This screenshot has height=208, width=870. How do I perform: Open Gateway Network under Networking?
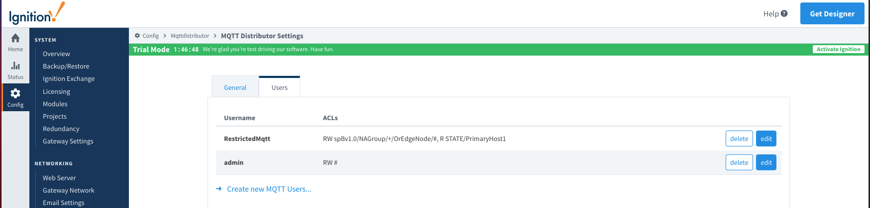(69, 190)
